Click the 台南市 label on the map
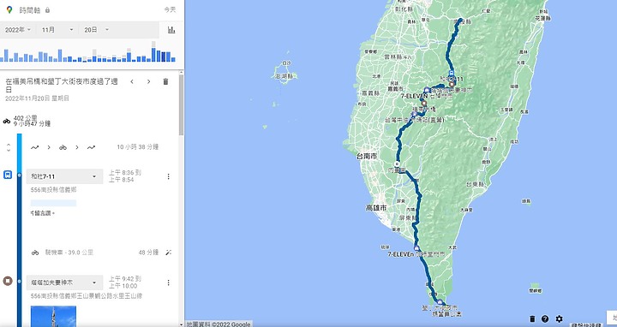617x327 pixels. click(367, 156)
